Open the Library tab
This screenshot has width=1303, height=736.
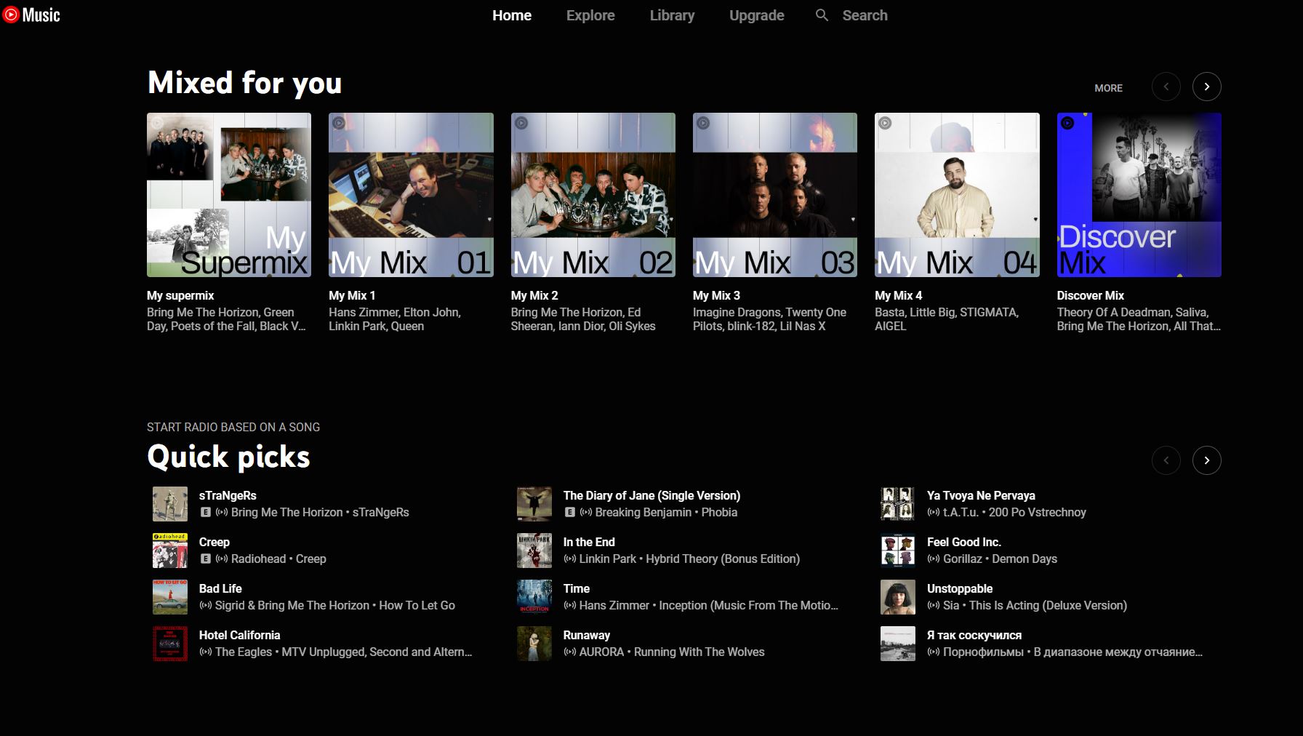point(672,15)
